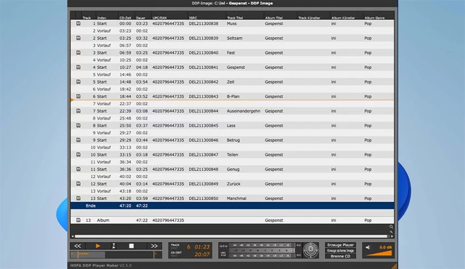
Task: Click the orange playhead marker at row 6
Action: (72, 100)
